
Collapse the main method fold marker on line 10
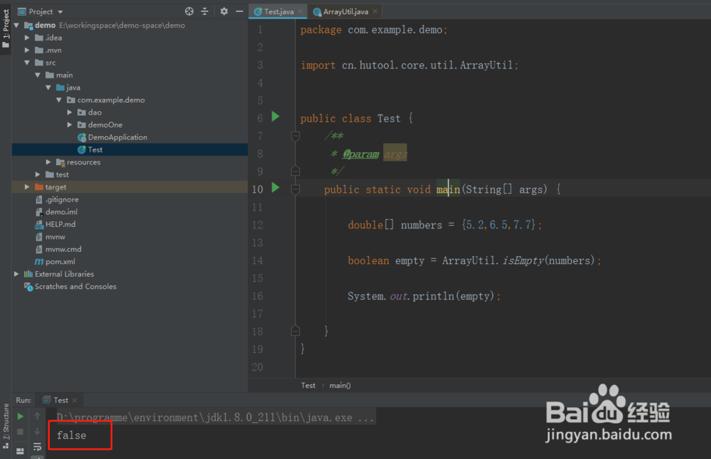295,189
